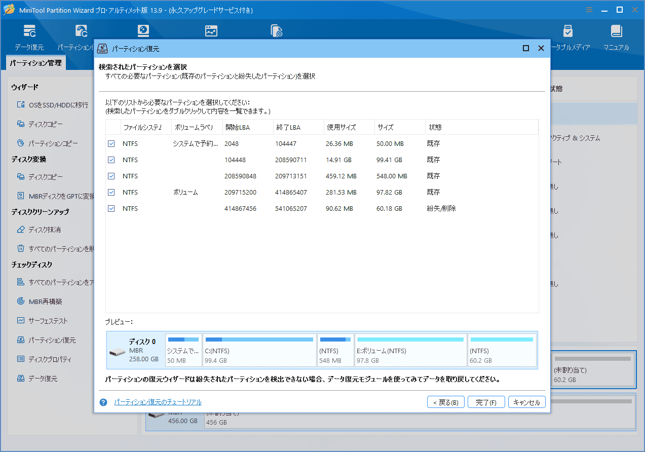Click the ディスクコピー icon under ディスク変換
Viewport: 645px width, 452px height.
point(21,177)
